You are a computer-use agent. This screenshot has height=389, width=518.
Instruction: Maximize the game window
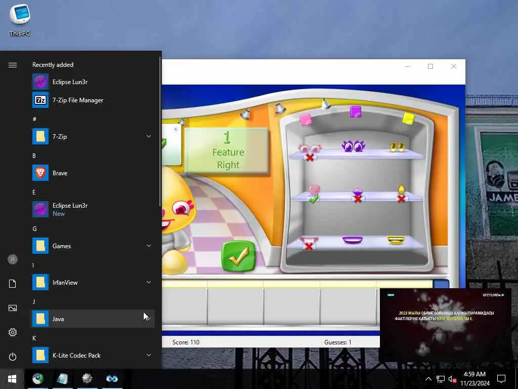click(x=430, y=66)
